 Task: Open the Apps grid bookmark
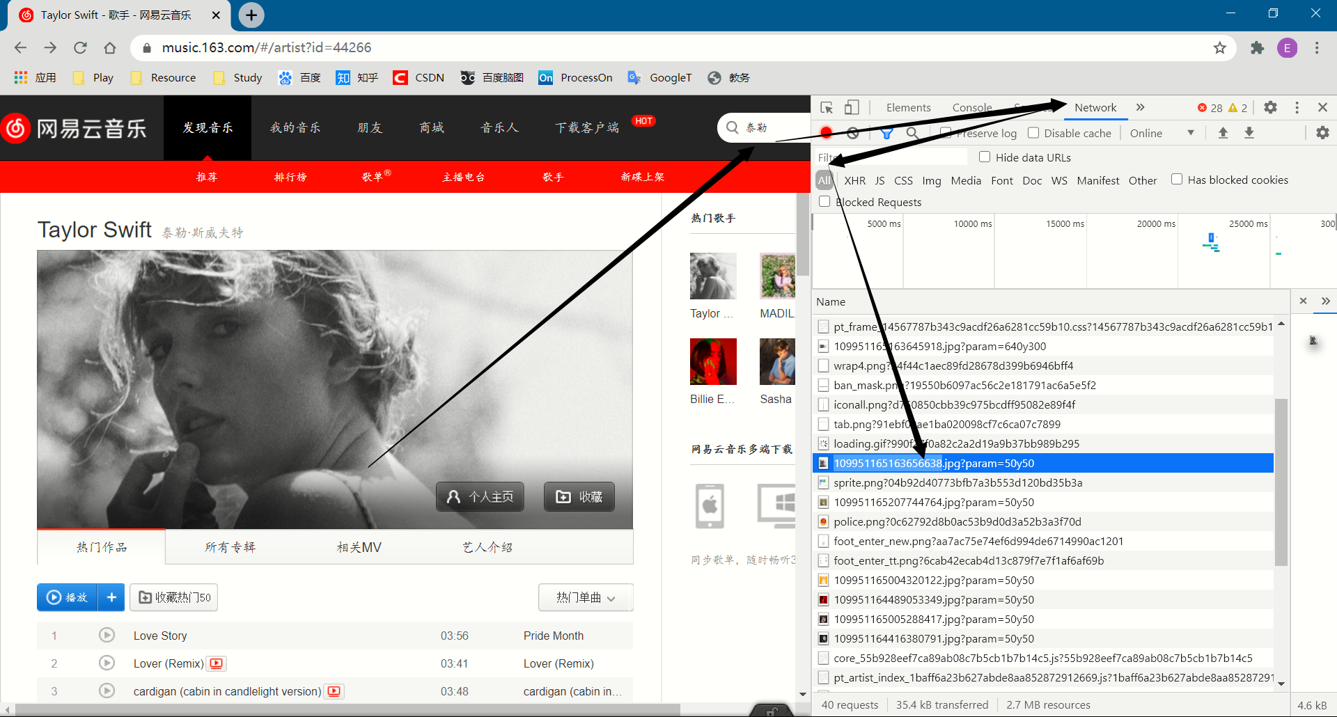tap(35, 77)
